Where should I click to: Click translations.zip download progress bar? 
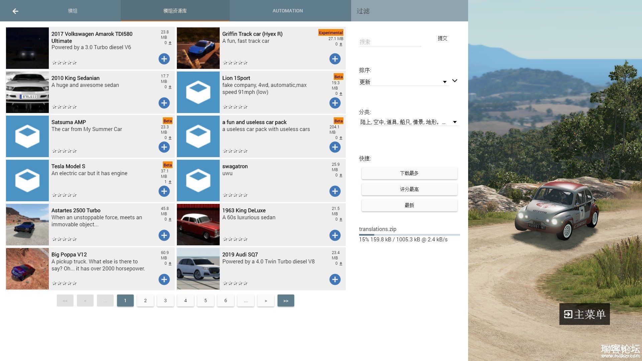click(409, 235)
